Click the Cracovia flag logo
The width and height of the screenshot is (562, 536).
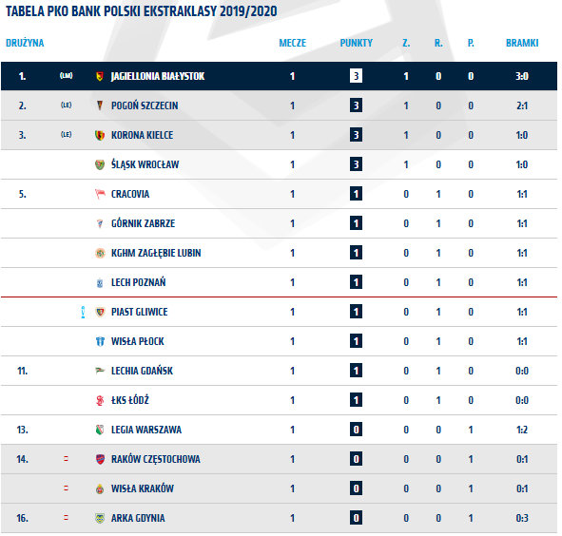[x=100, y=194]
